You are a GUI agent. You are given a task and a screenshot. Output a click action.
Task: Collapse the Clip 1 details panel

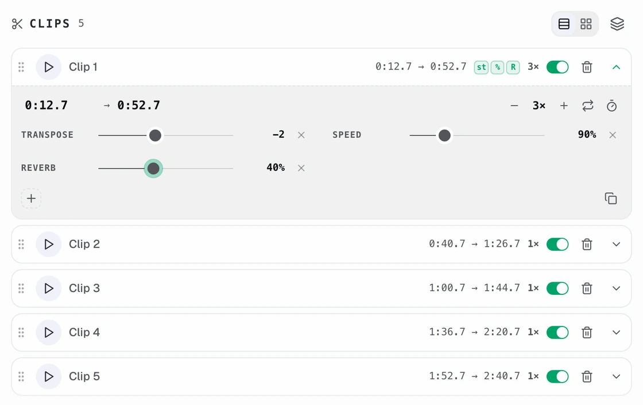616,67
